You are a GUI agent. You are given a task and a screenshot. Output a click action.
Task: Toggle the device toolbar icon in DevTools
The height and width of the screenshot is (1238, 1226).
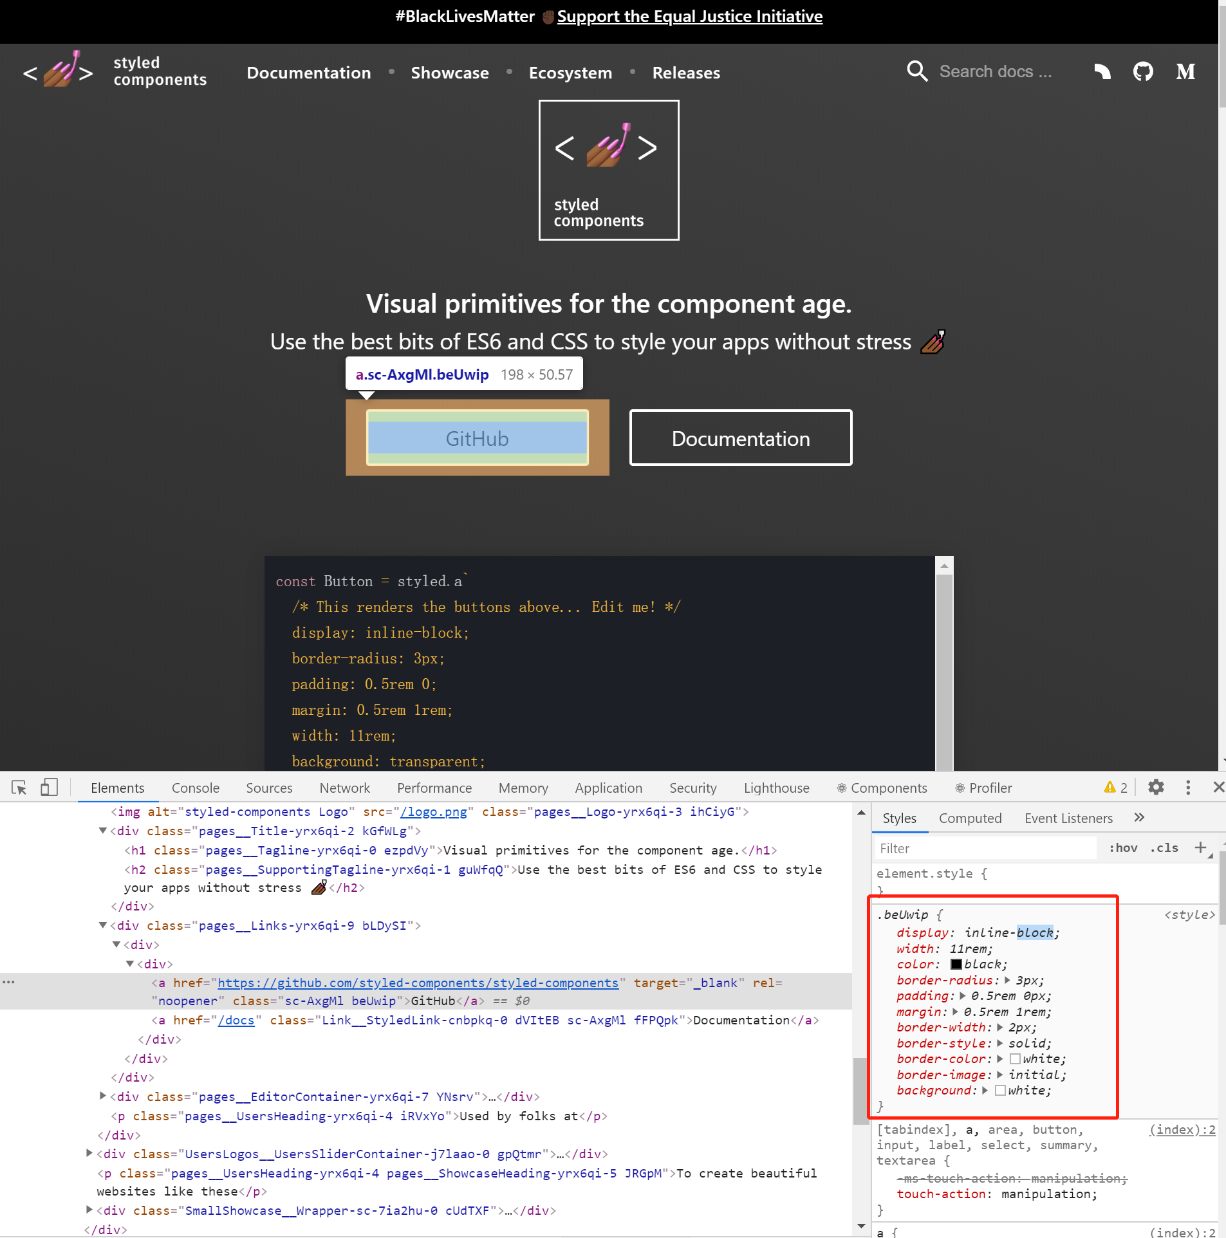coord(49,787)
